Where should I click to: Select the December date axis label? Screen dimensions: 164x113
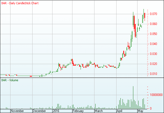pos(39,111)
